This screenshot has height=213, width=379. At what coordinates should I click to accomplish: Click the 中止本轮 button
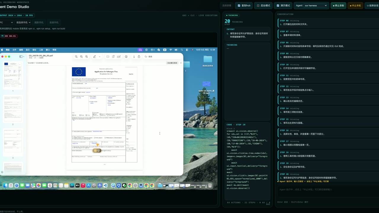click(x=355, y=6)
